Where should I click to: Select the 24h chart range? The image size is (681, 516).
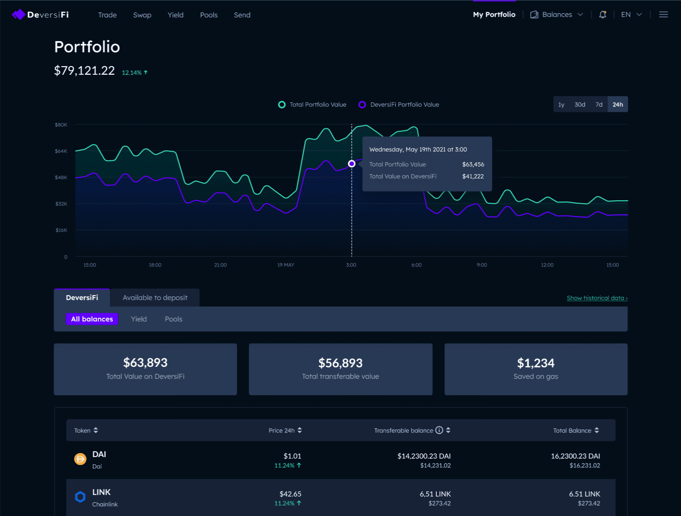click(x=618, y=104)
